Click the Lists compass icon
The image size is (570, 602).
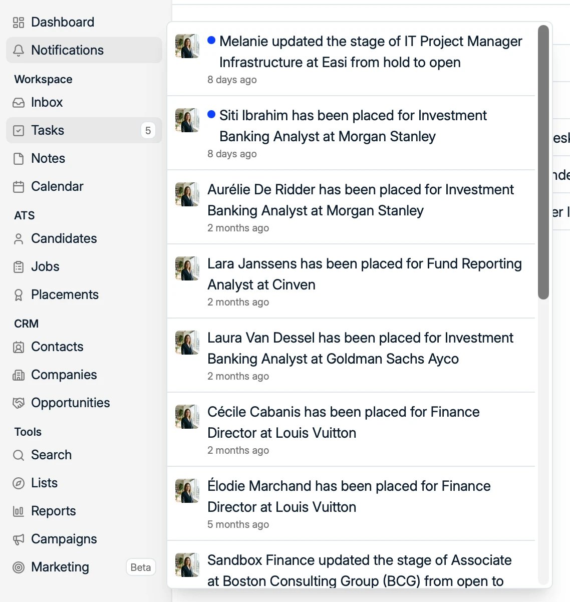pyautogui.click(x=19, y=483)
